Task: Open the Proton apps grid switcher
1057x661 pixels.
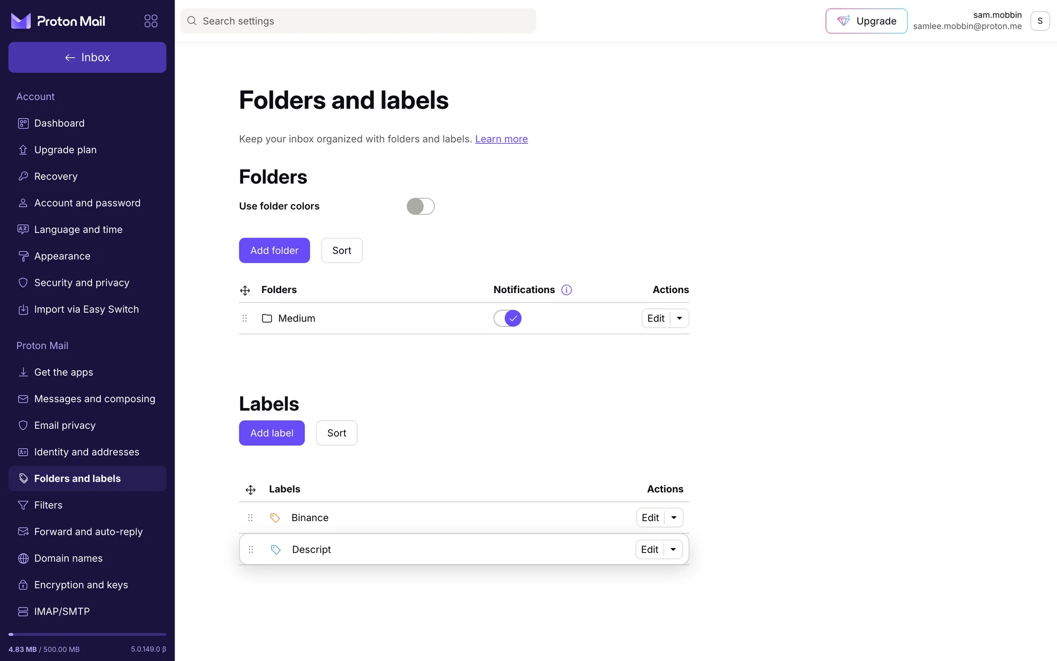Action: (x=151, y=21)
